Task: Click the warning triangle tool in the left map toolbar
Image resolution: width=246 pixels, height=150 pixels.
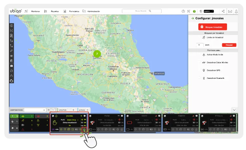Action: (x=11, y=76)
